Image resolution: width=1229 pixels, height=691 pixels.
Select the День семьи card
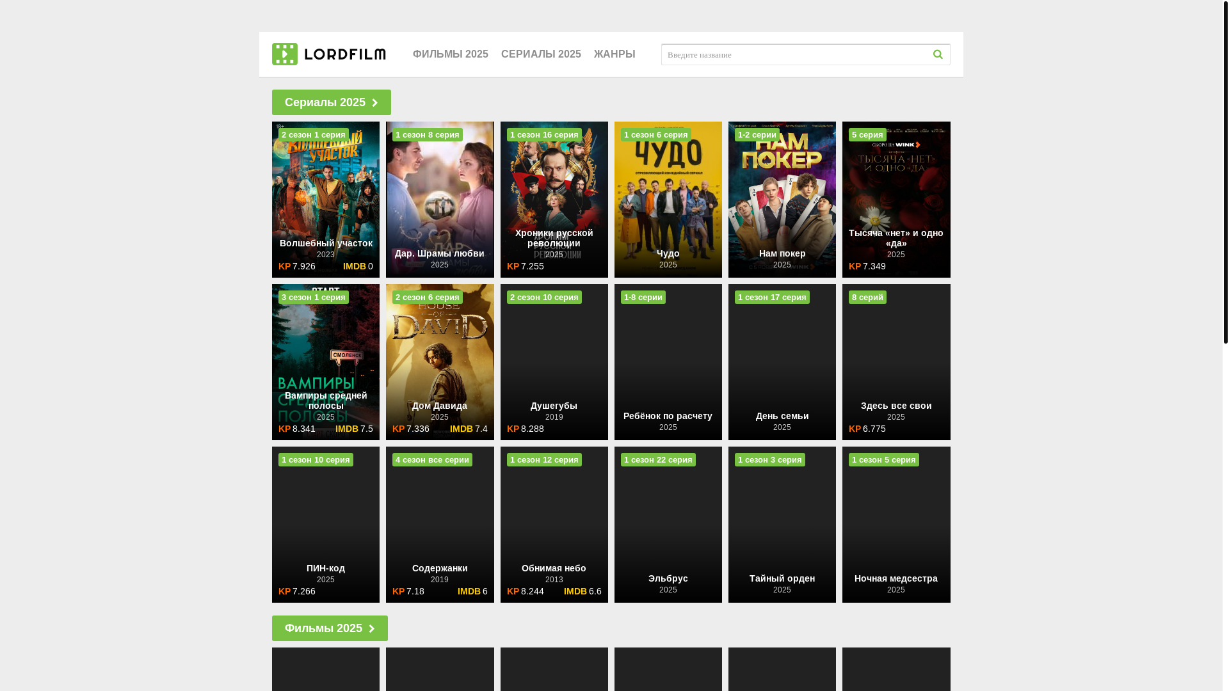[x=782, y=362]
